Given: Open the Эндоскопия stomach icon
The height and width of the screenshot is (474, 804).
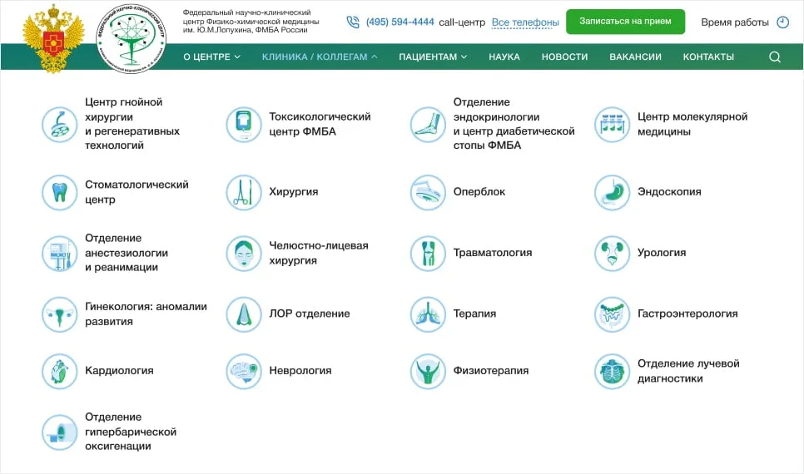Looking at the screenshot, I should point(612,193).
